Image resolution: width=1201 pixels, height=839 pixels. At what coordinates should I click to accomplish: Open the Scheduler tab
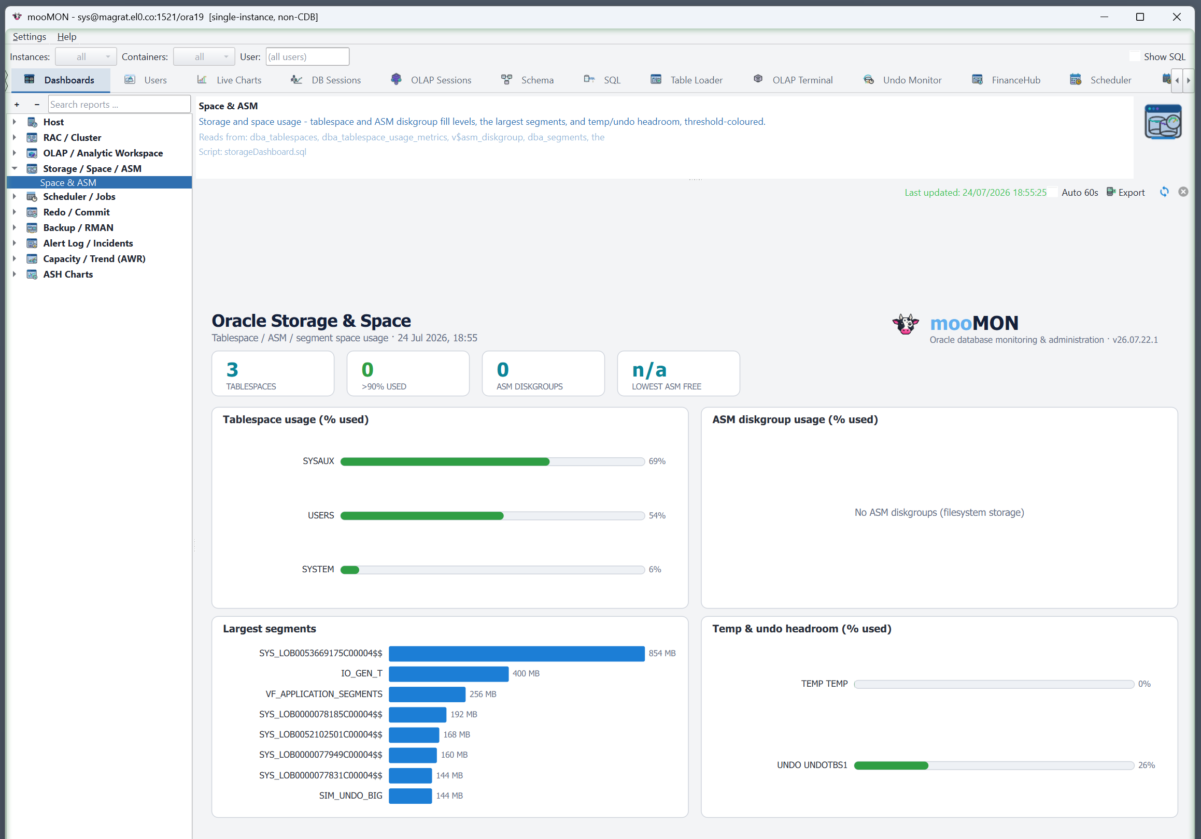(x=1100, y=80)
